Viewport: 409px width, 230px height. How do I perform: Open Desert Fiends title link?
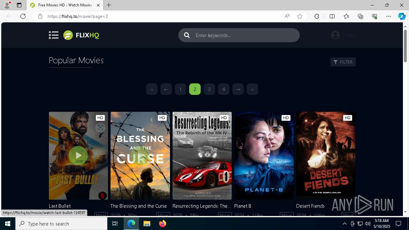click(310, 206)
